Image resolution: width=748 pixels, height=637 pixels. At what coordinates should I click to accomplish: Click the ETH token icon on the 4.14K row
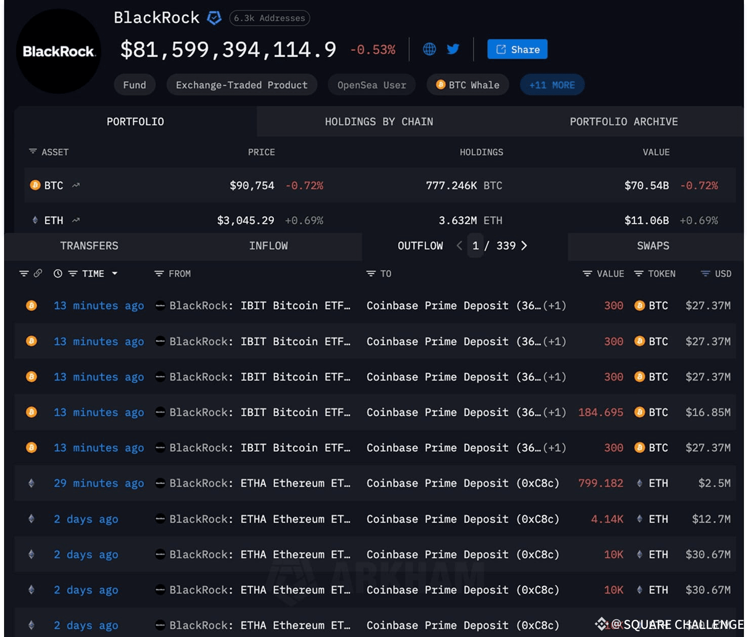tap(640, 519)
